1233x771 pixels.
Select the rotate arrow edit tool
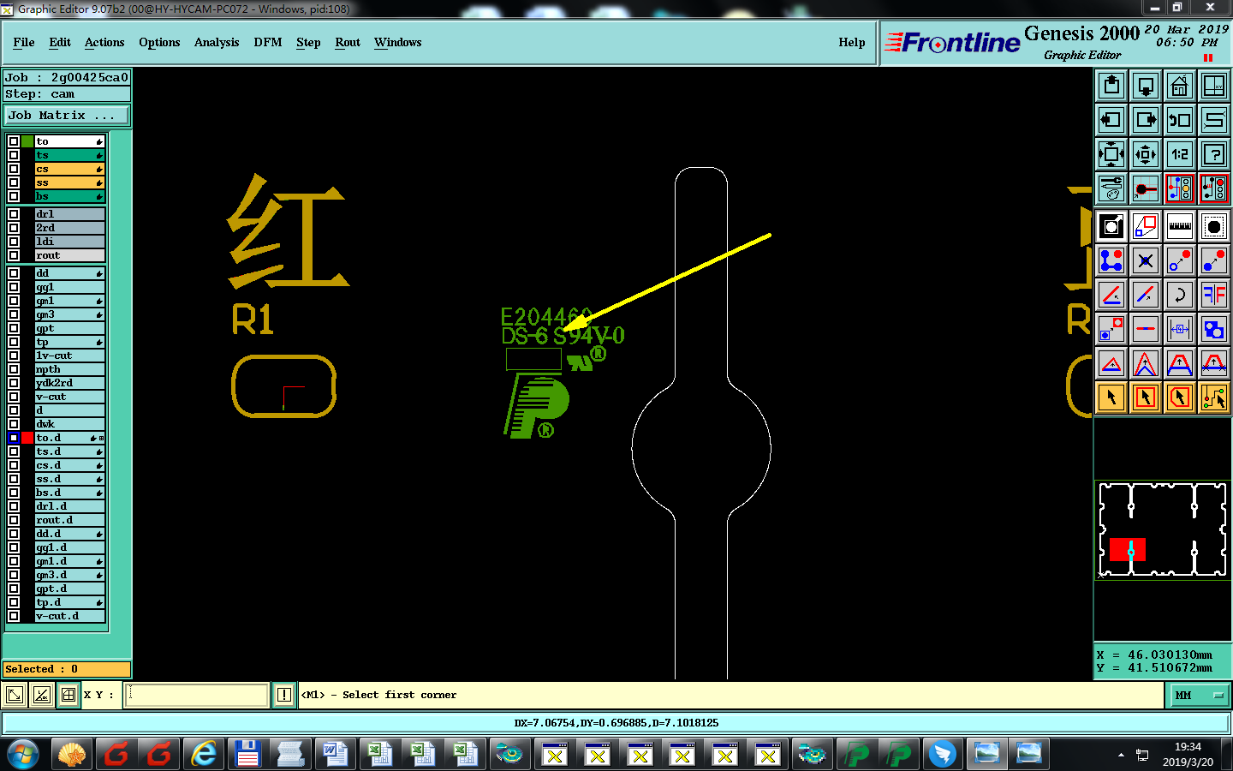[1180, 295]
